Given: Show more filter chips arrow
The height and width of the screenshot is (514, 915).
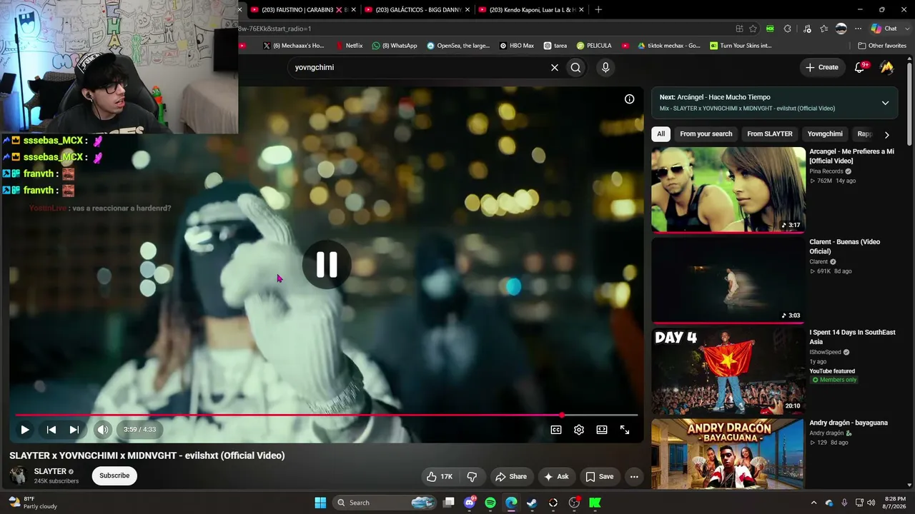Looking at the screenshot, I should (886, 134).
